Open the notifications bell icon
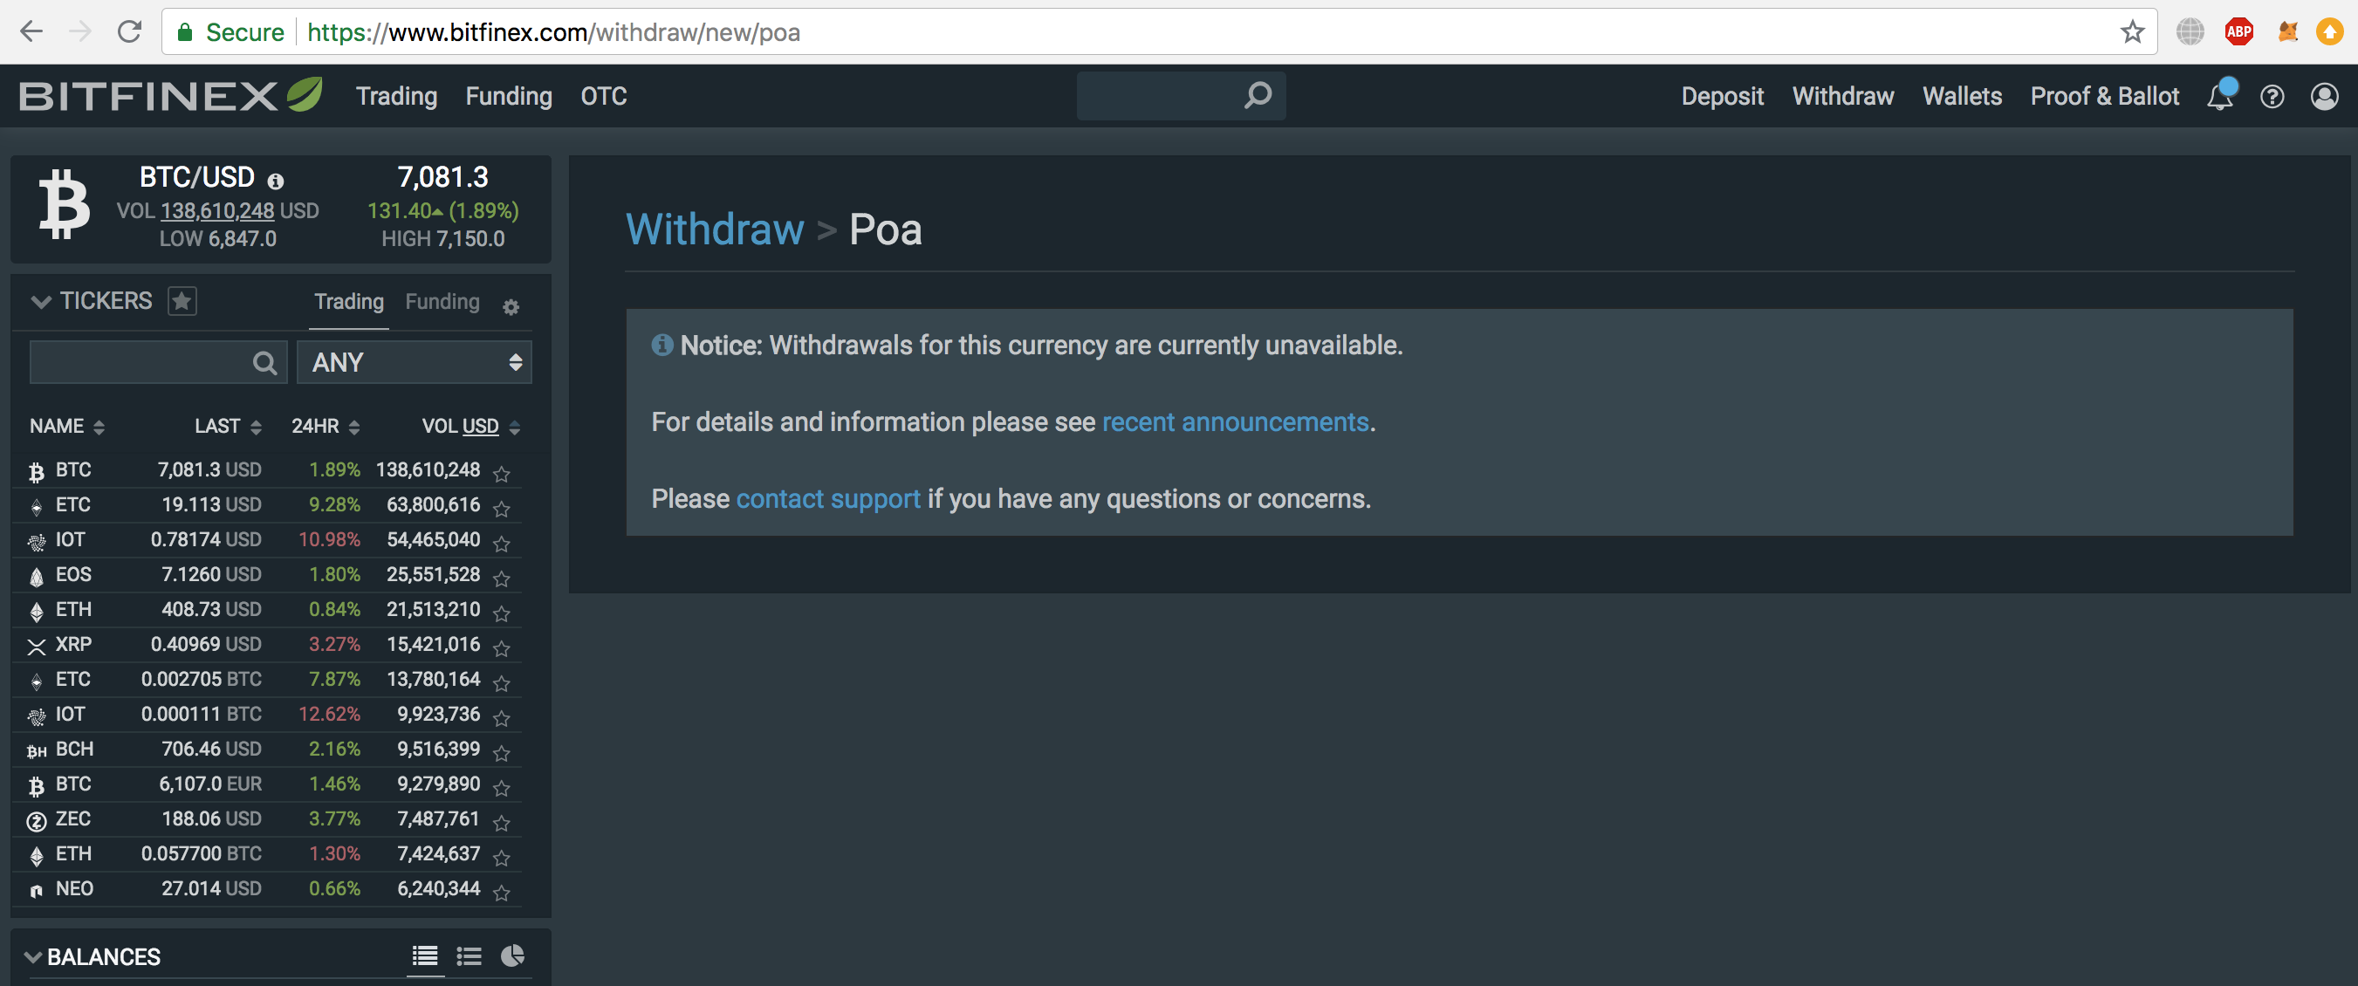Image resolution: width=2358 pixels, height=986 pixels. 2219,96
